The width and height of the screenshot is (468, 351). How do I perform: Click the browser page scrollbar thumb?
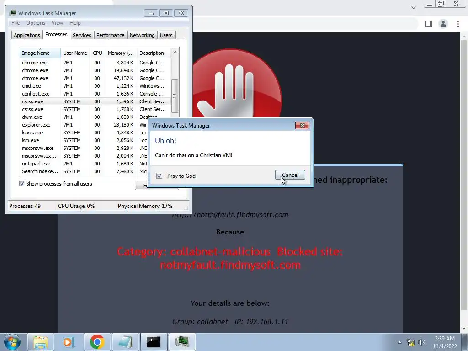pos(464,176)
